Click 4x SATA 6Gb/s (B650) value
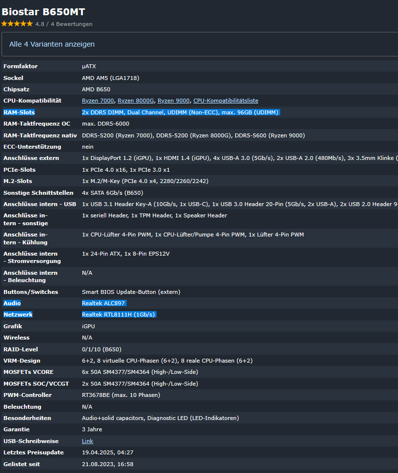398x473 pixels. pos(112,193)
